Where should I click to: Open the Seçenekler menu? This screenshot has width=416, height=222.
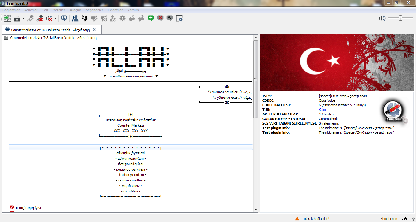point(94,10)
